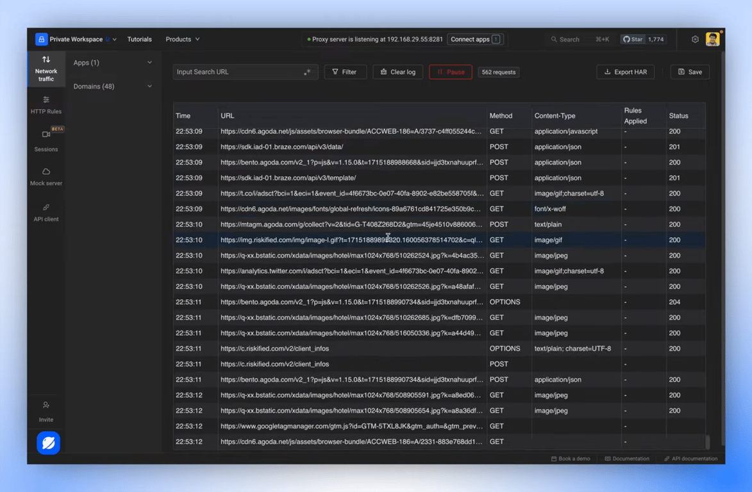Click the 204 status of bento OPTIONS request
This screenshot has width=752, height=492.
point(674,302)
